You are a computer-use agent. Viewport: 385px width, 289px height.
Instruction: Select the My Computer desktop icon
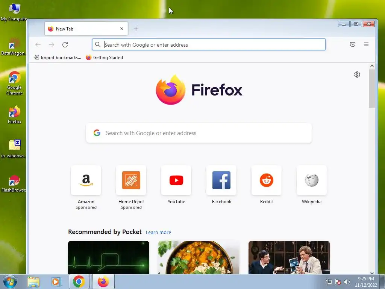click(14, 12)
